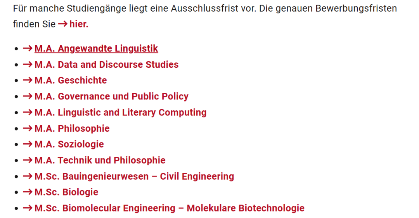This screenshot has height=218, width=419.
Task: Open M.A. Angewandte Linguistik link
Action: coord(96,49)
